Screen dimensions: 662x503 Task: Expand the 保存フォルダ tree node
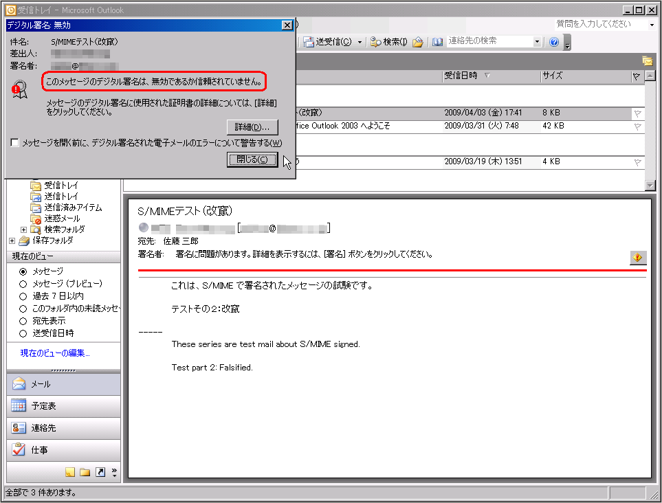(x=12, y=241)
